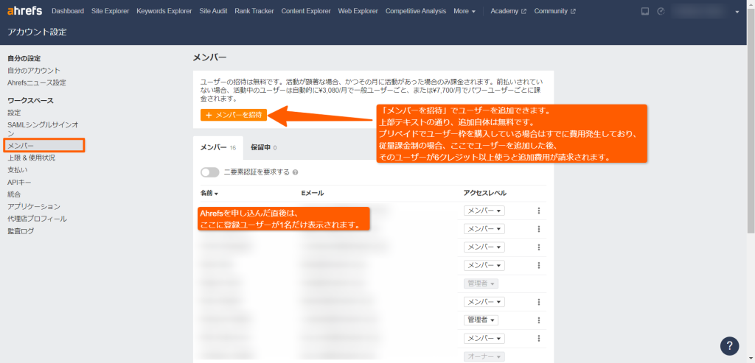Switch to the 保留中 tab
Image resolution: width=755 pixels, height=363 pixels.
click(263, 147)
